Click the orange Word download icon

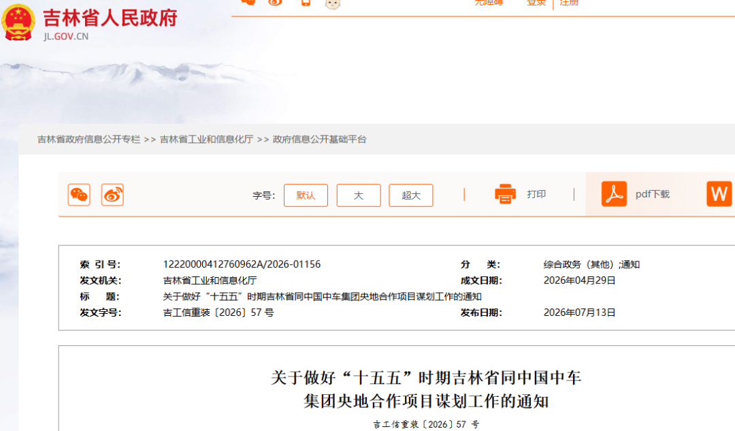719,193
